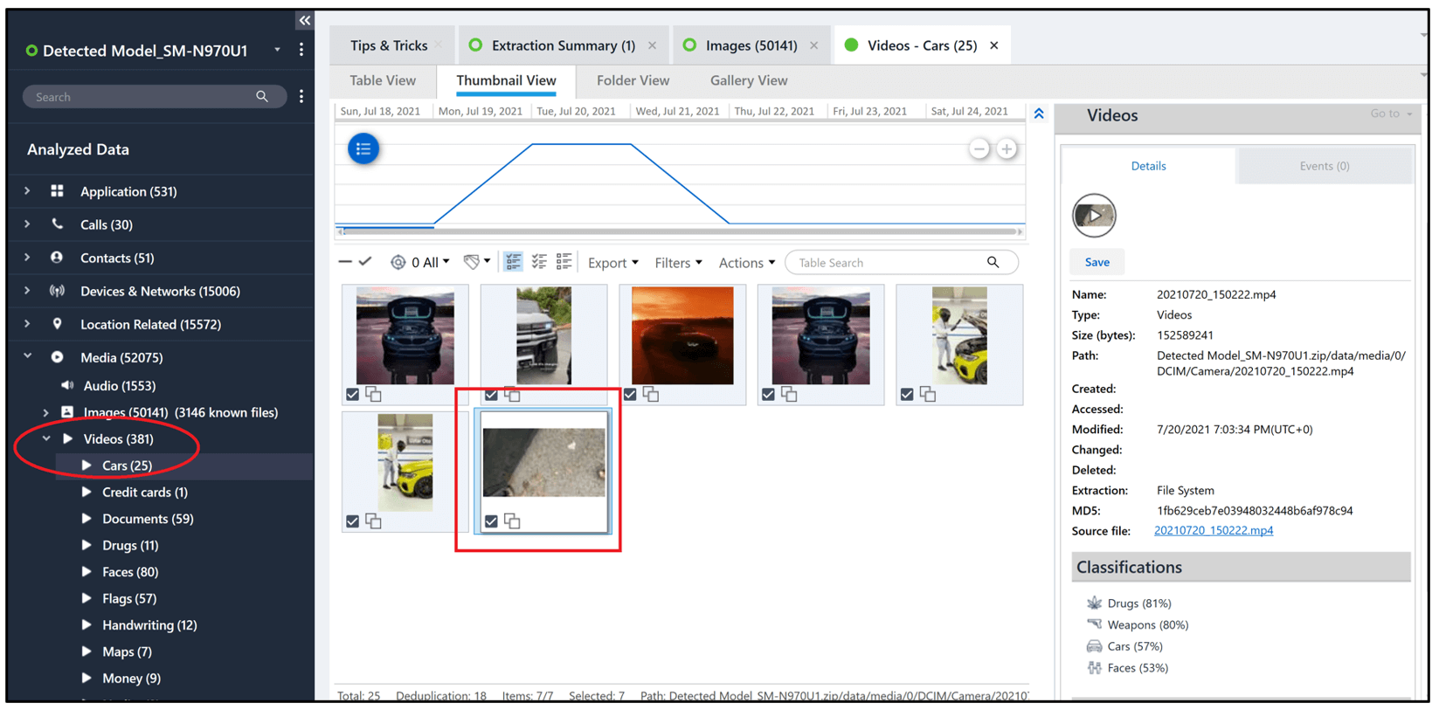
Task: Click the magnifier icon in Table Search
Action: pyautogui.click(x=993, y=262)
